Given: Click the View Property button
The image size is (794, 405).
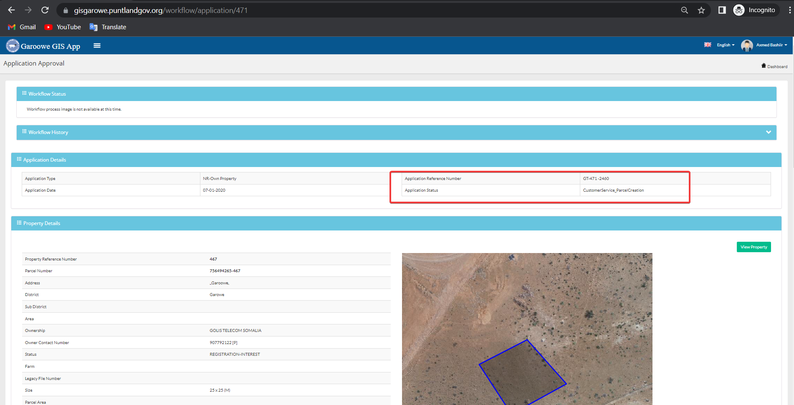Looking at the screenshot, I should pyautogui.click(x=754, y=247).
